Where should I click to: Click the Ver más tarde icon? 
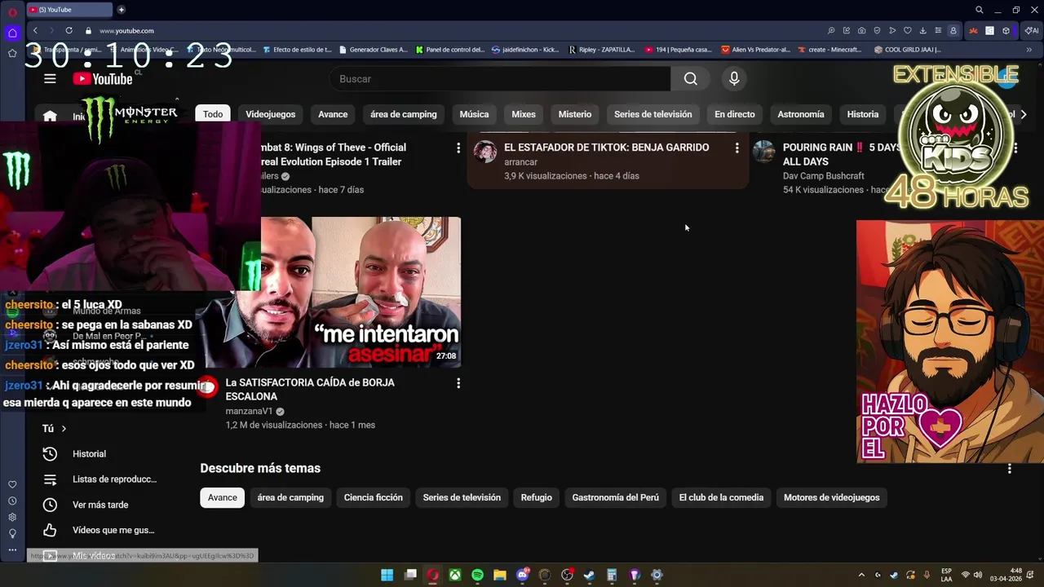point(50,505)
